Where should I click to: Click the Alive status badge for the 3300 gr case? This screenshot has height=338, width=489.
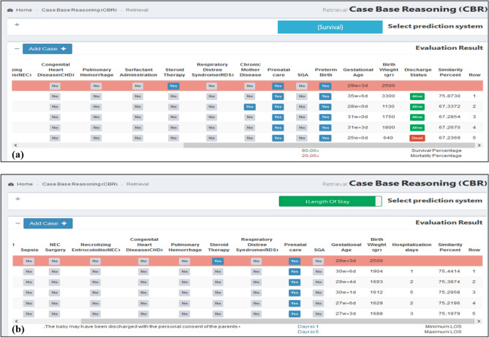(x=417, y=96)
